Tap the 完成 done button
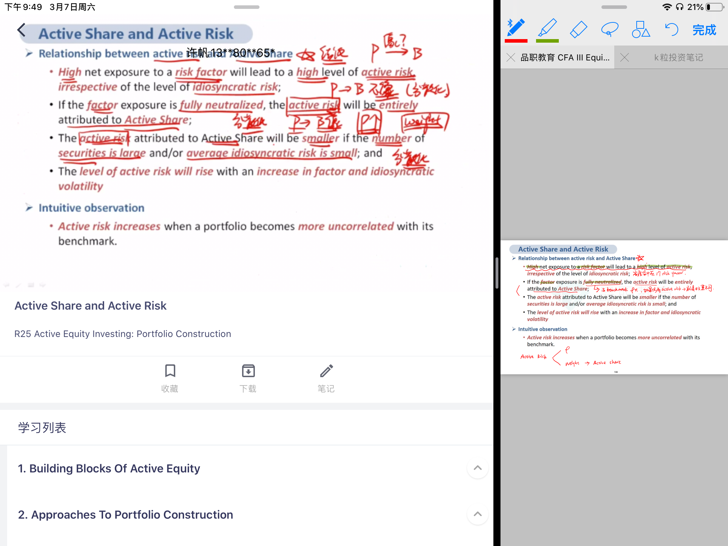This screenshot has width=728, height=546. click(x=704, y=30)
